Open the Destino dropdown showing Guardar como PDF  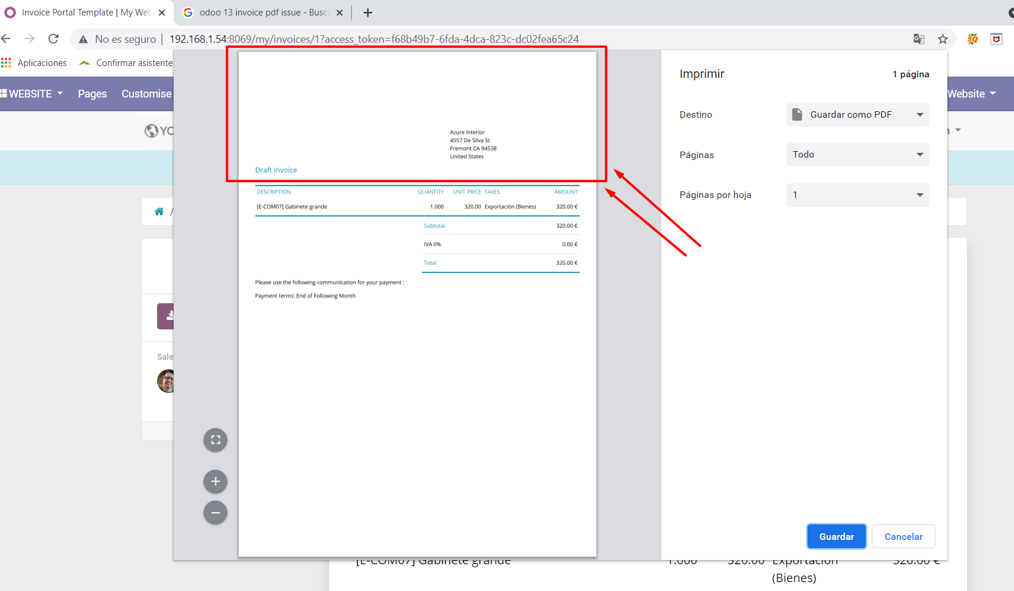[x=857, y=114]
